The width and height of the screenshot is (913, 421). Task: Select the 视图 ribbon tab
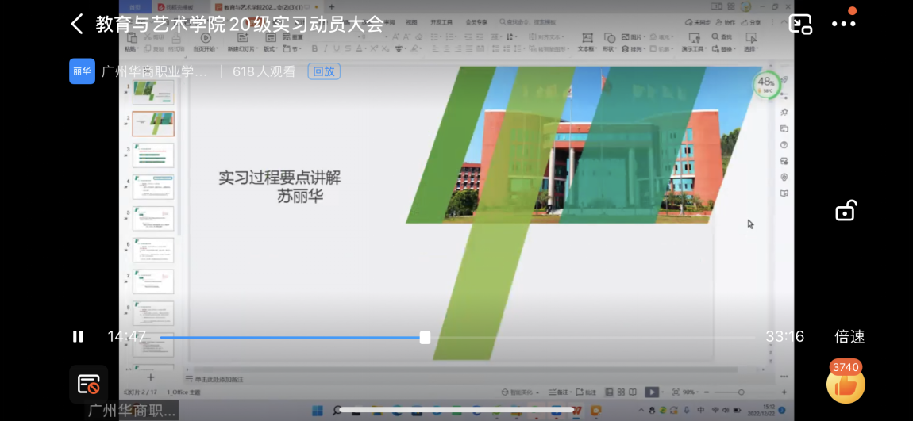tap(411, 22)
